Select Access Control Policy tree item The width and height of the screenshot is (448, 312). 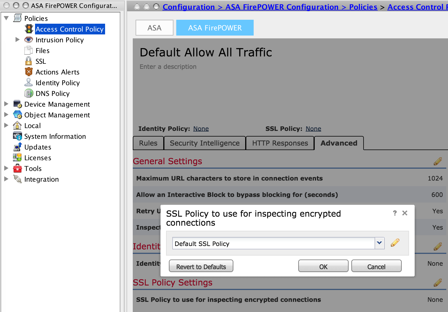(70, 29)
